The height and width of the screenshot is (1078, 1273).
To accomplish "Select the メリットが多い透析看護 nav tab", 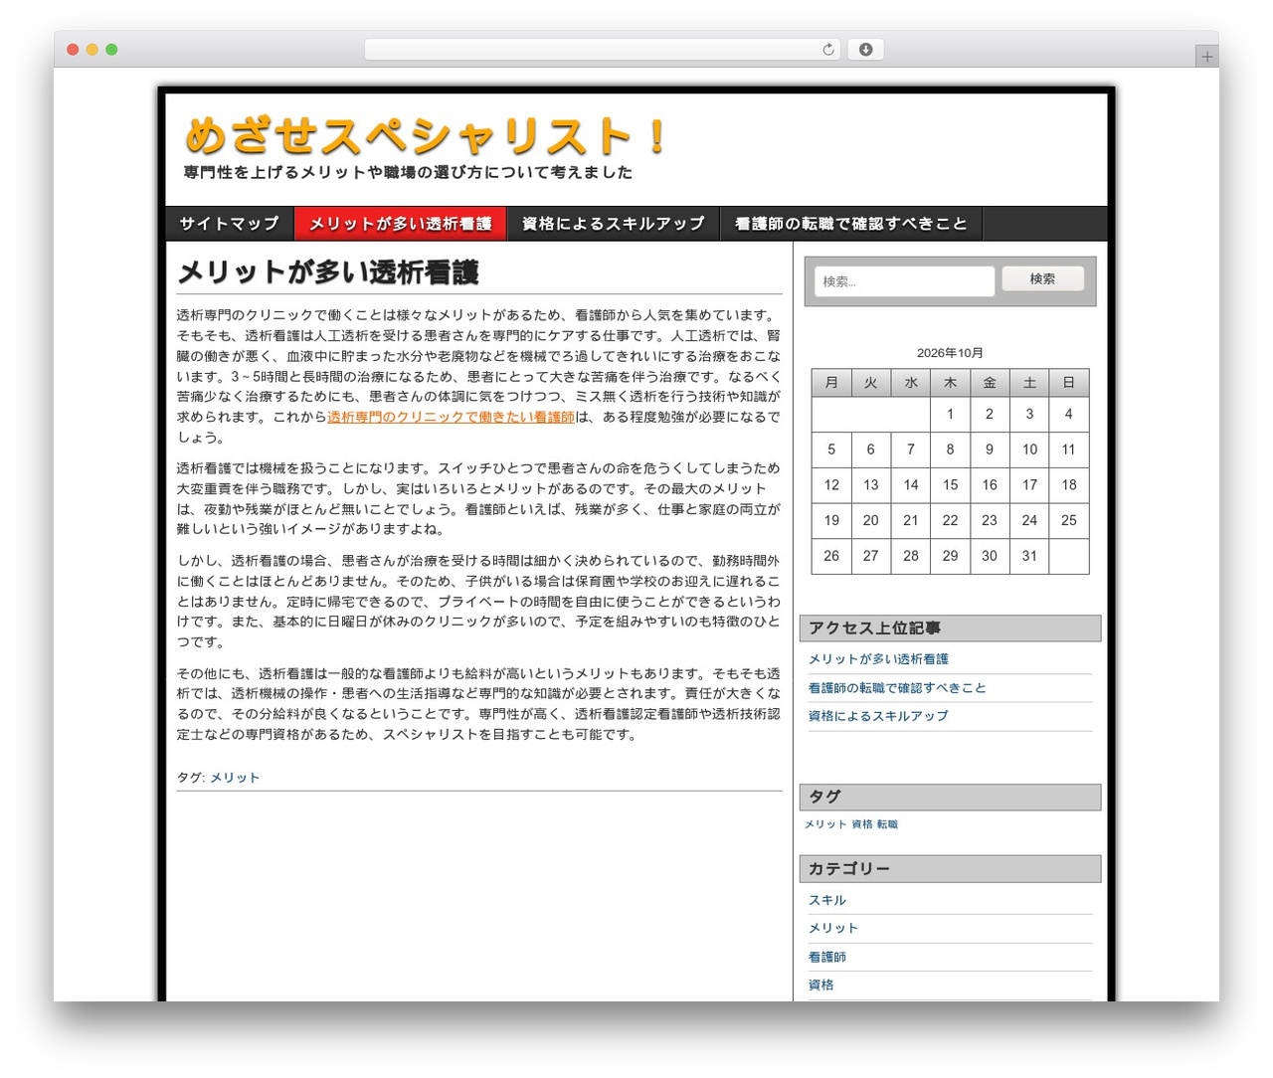I will click(x=400, y=224).
